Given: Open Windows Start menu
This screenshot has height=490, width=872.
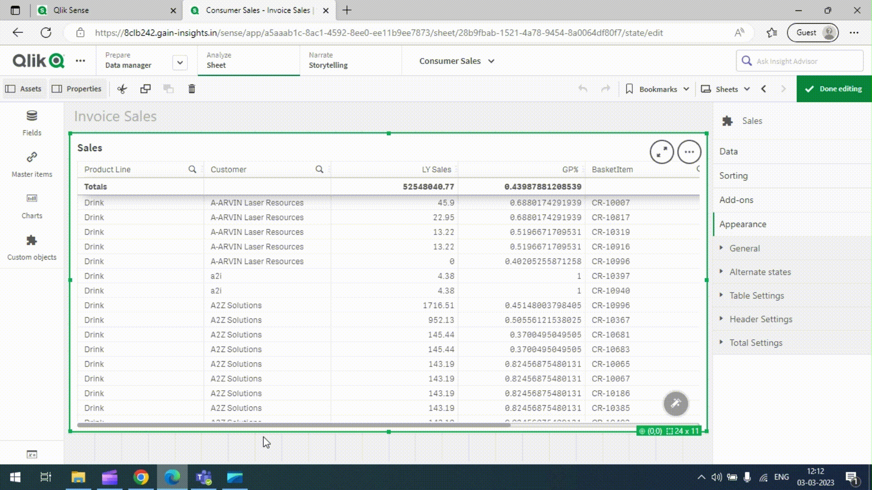Looking at the screenshot, I should (15, 477).
